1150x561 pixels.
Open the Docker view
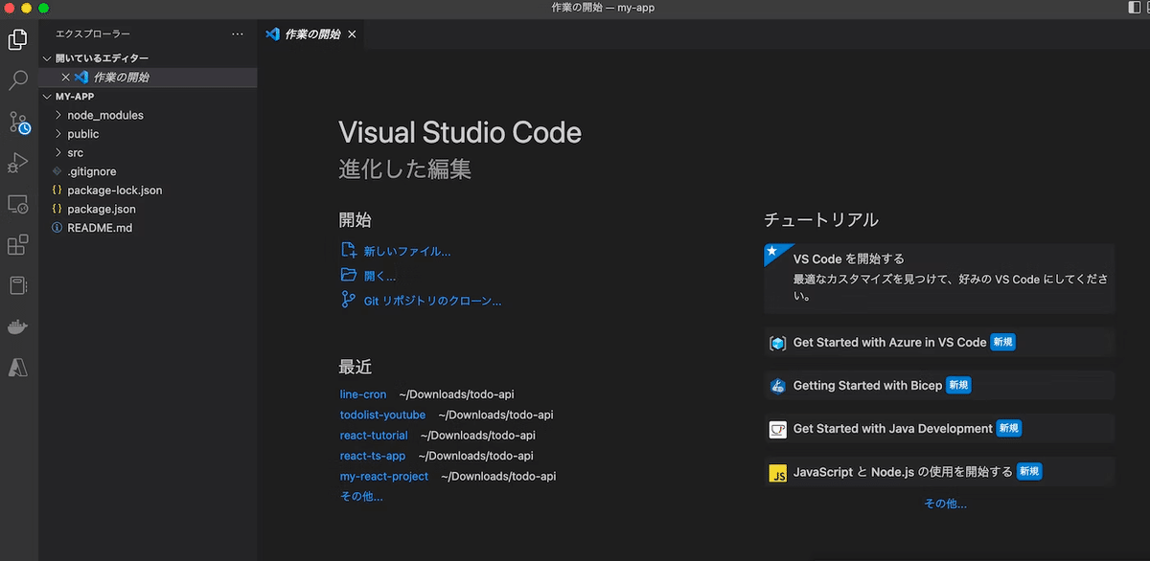coord(18,326)
